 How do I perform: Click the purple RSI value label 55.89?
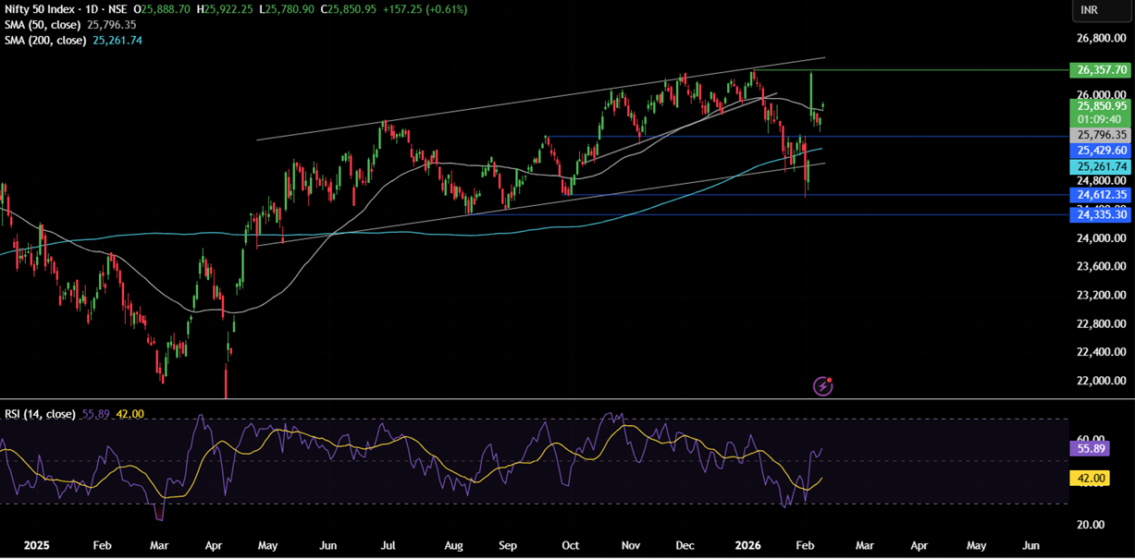[1088, 448]
